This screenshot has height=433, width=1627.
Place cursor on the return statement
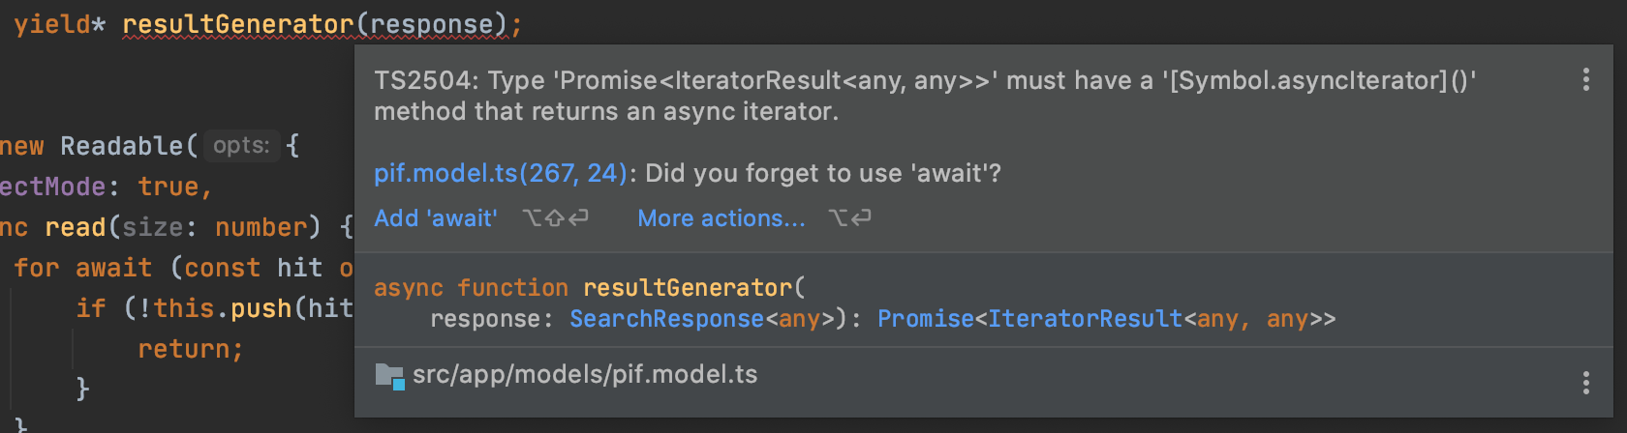190,349
